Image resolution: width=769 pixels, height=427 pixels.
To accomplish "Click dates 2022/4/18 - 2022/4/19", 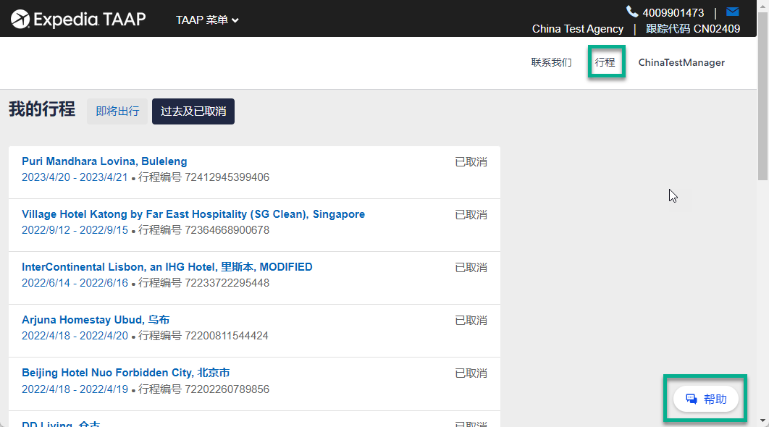I will pyautogui.click(x=75, y=389).
